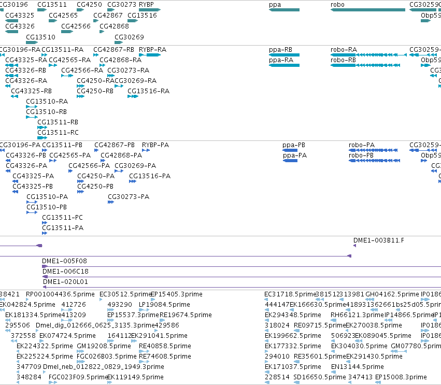This screenshot has height=385, width=441.
Task: Click the CG30269-PA protein label
Action: click(135, 166)
